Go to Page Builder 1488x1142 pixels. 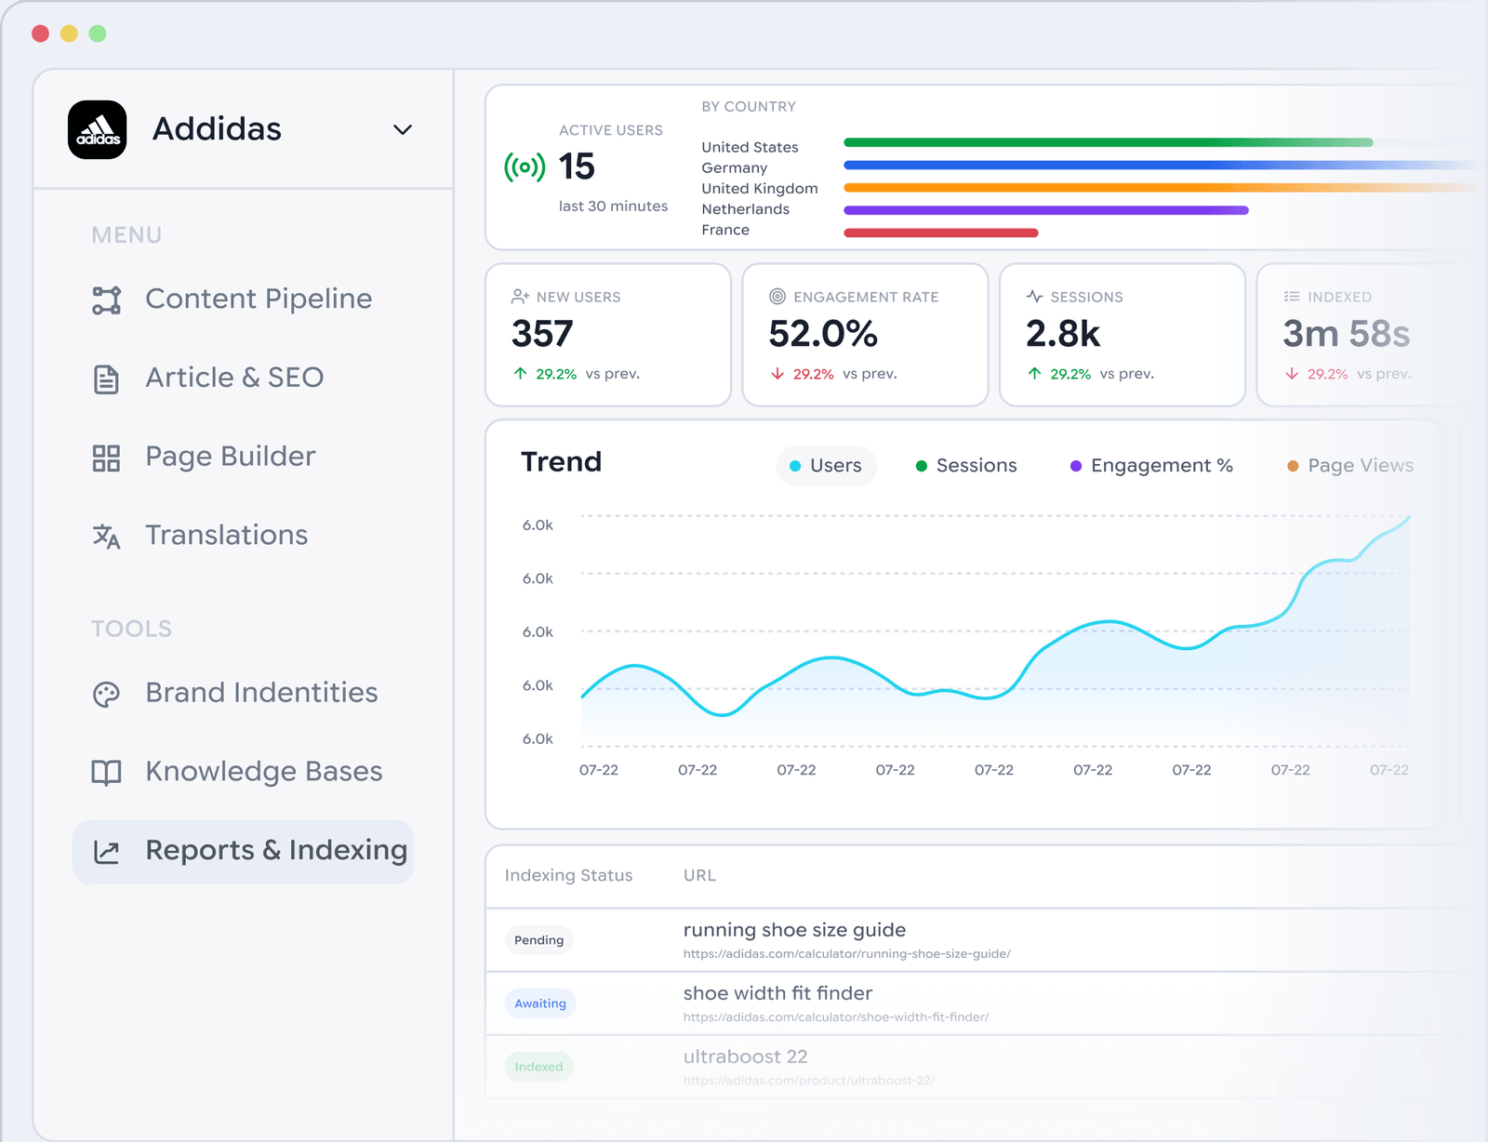coord(231,457)
